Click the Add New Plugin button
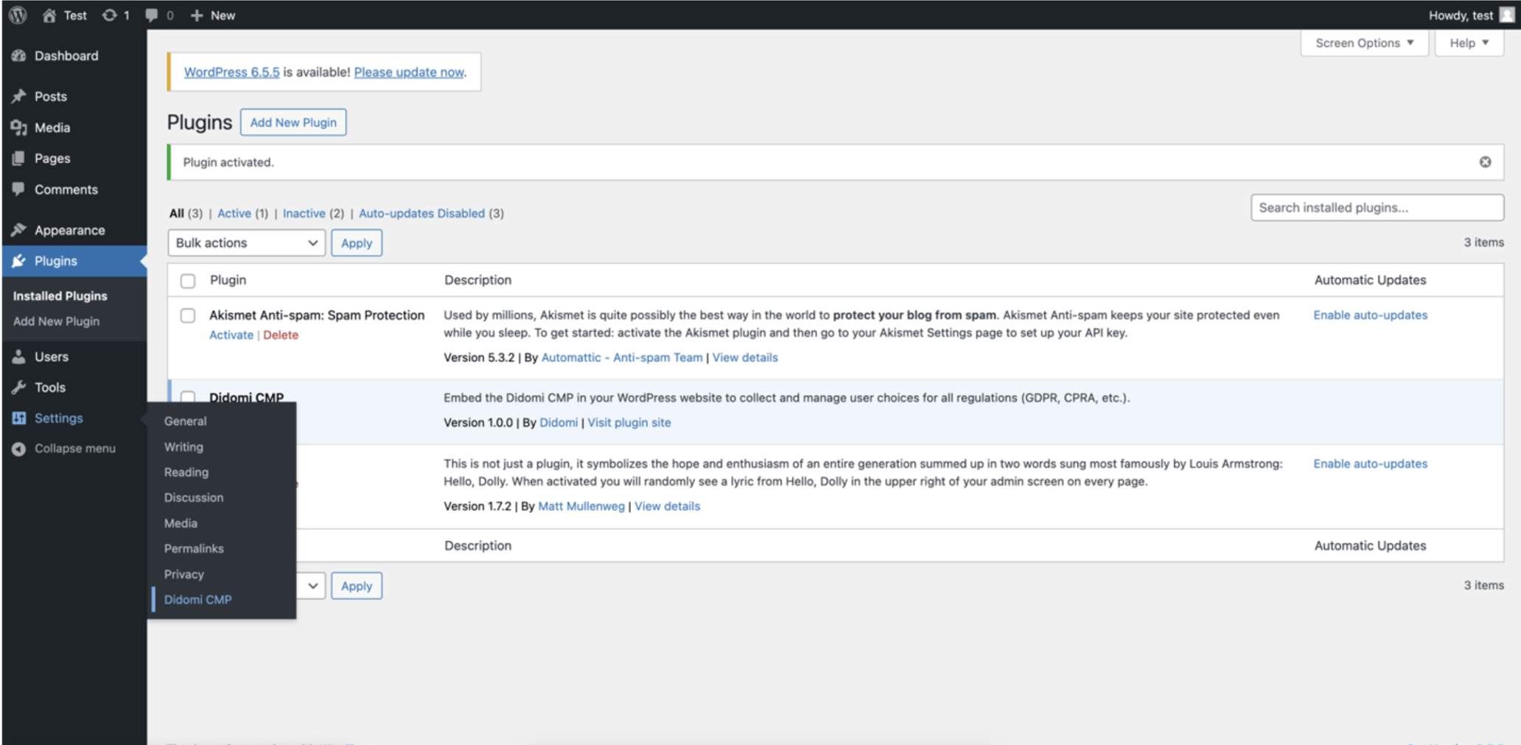This screenshot has width=1521, height=745. coord(293,122)
